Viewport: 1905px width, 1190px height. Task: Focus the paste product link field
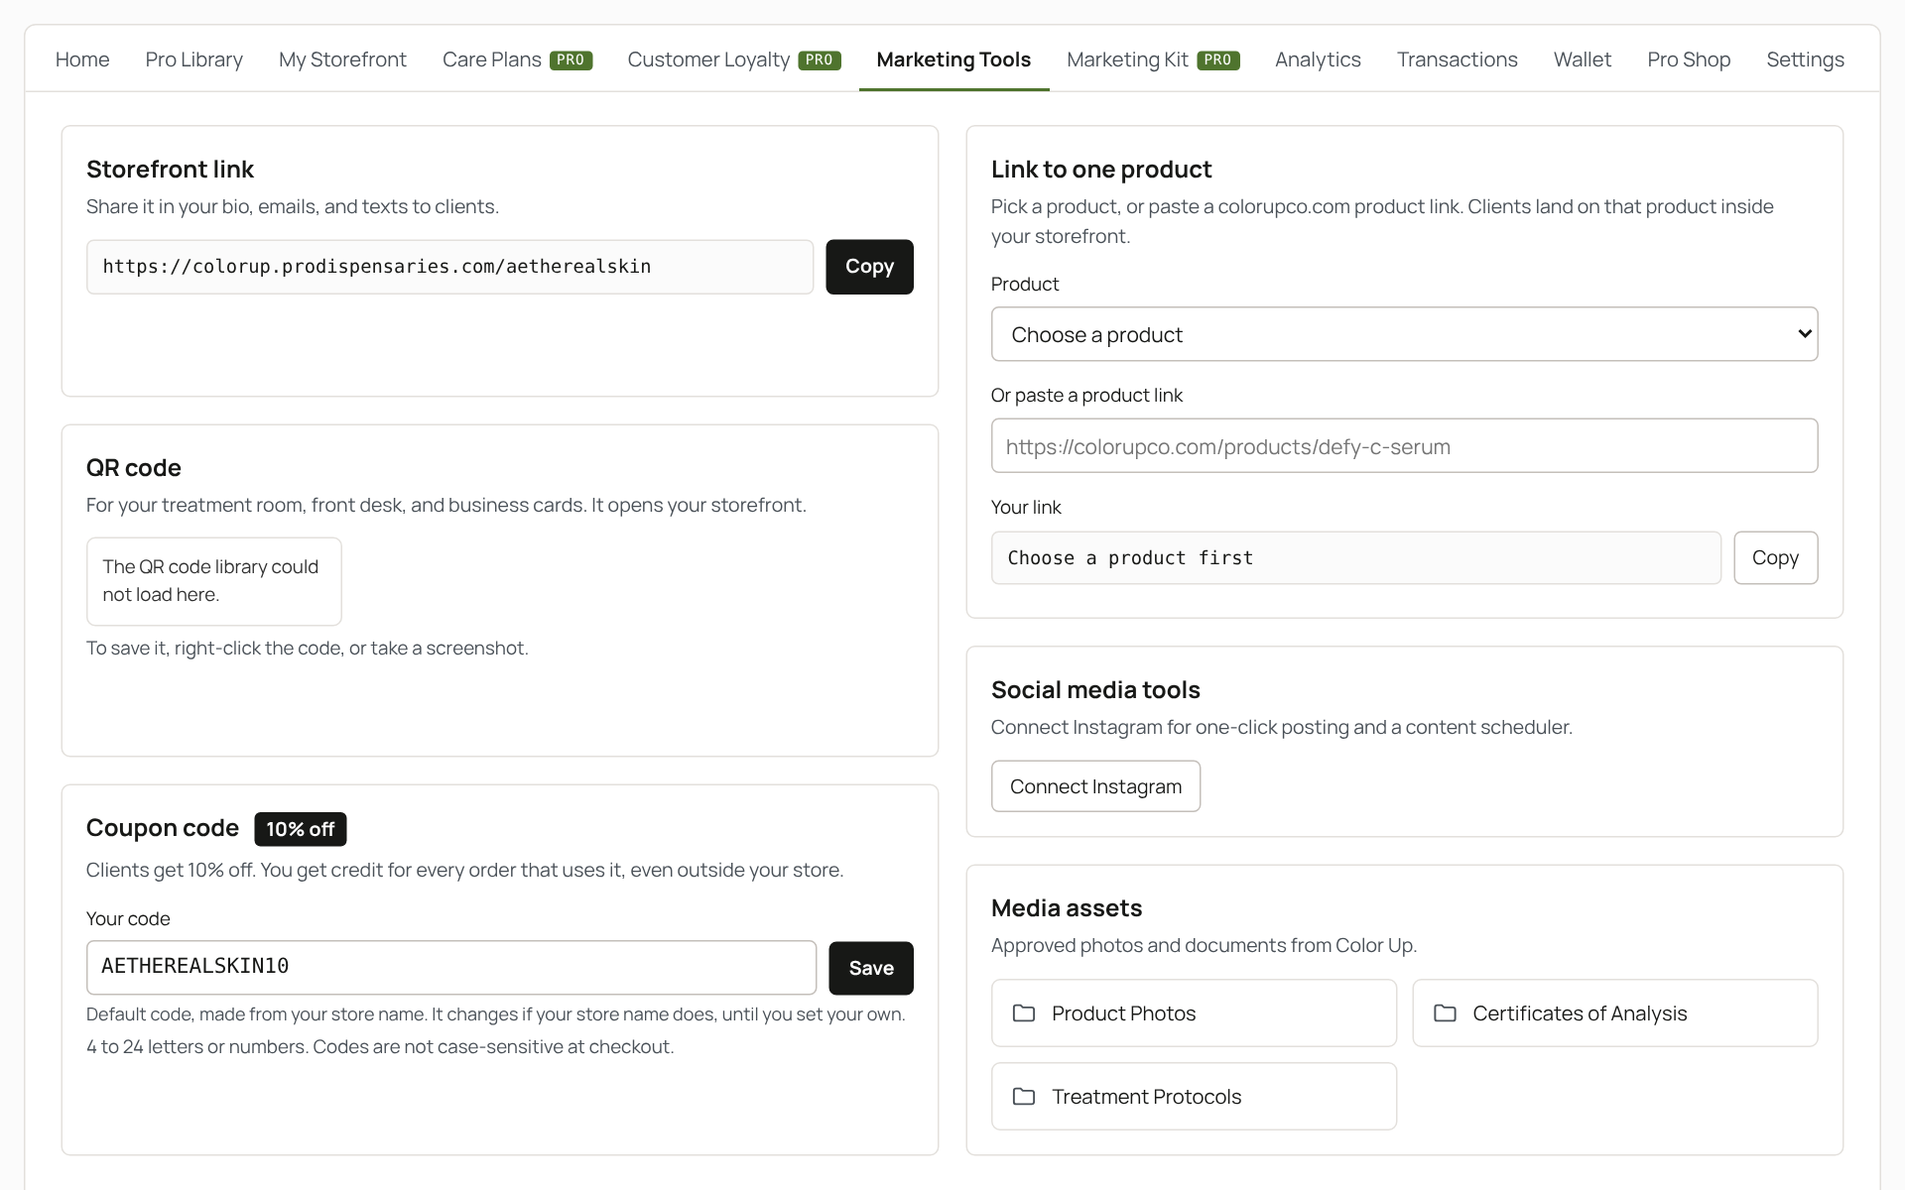[1404, 446]
